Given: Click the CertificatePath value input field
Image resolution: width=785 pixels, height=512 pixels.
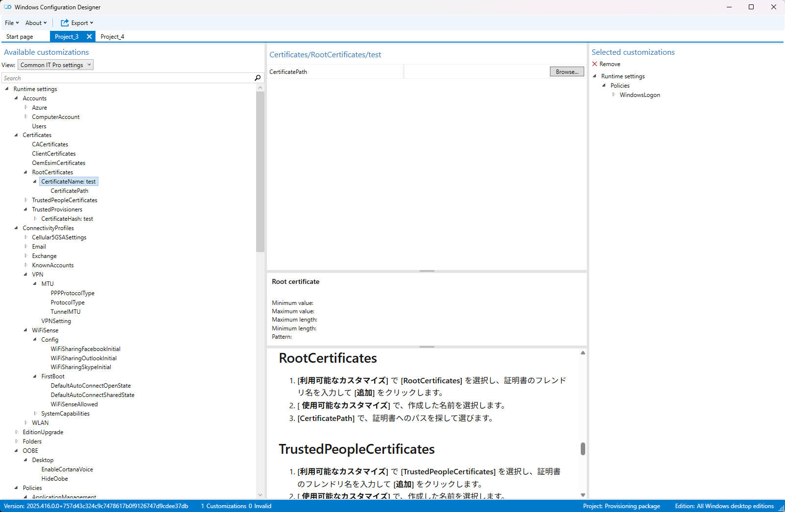Looking at the screenshot, I should (x=475, y=71).
